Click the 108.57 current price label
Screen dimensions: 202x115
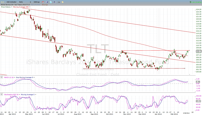click(198, 51)
